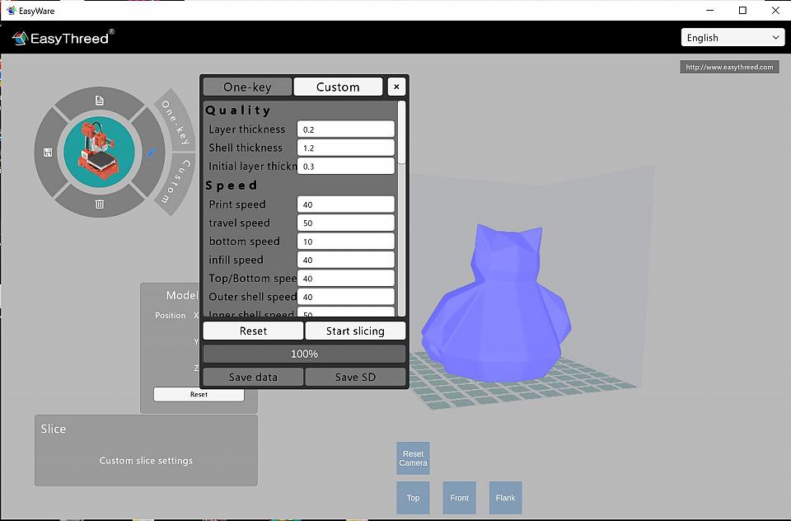Screen dimensions: 791x521
Task: Edit the infill speed field
Action: pos(345,260)
